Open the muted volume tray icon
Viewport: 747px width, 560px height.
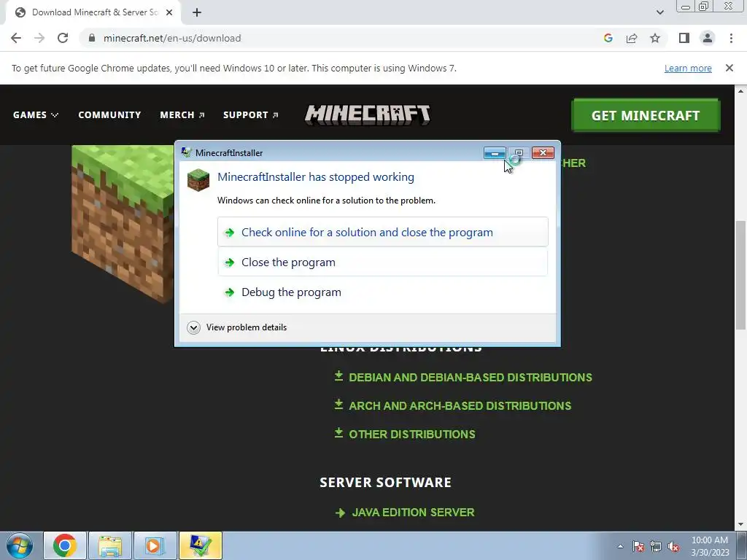pos(673,546)
